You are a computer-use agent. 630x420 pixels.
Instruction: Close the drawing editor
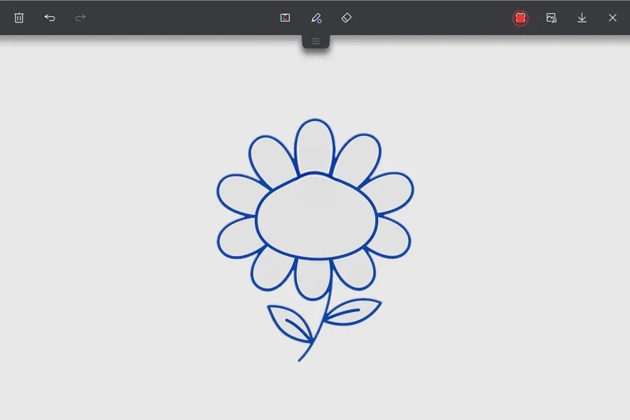[x=612, y=17]
